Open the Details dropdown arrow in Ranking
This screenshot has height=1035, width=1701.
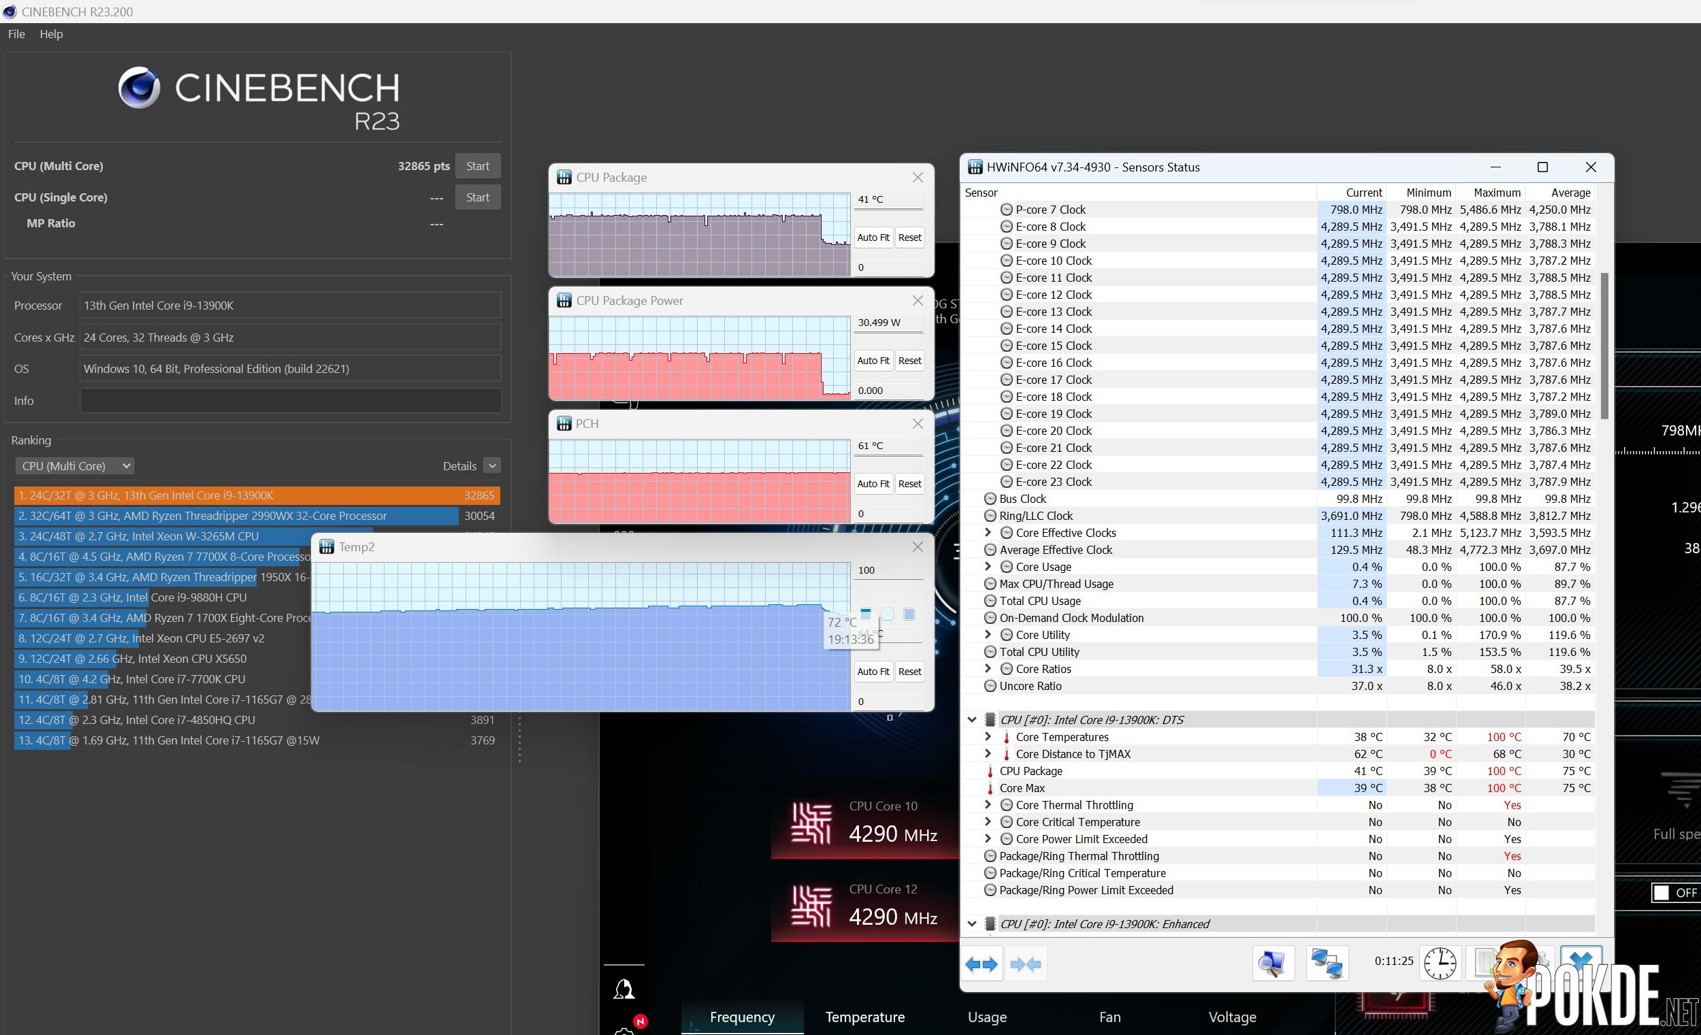point(492,465)
